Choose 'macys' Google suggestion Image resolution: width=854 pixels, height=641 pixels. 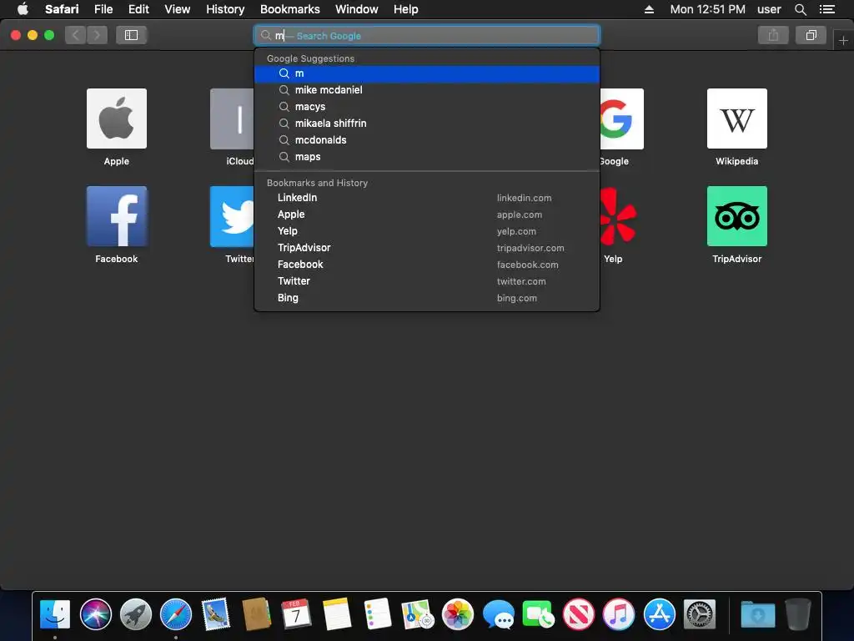click(427, 107)
